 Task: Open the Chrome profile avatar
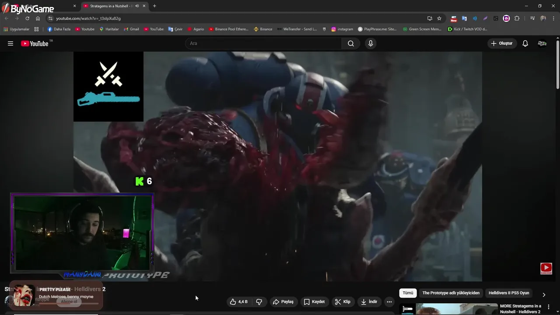pyautogui.click(x=543, y=18)
